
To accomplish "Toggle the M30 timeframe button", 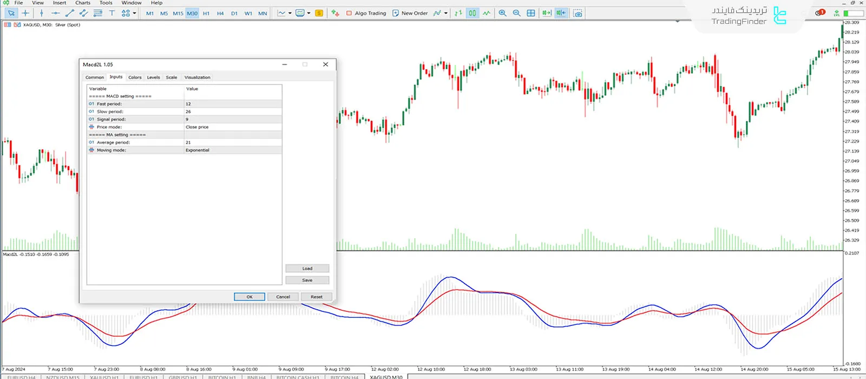I will (192, 13).
